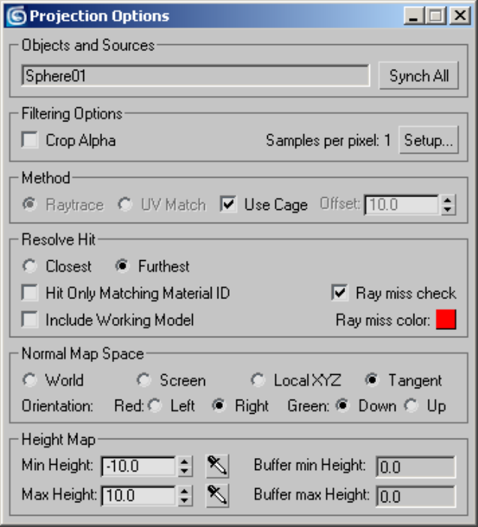
Task: Select the Closest resolve hit option
Action: point(30,266)
